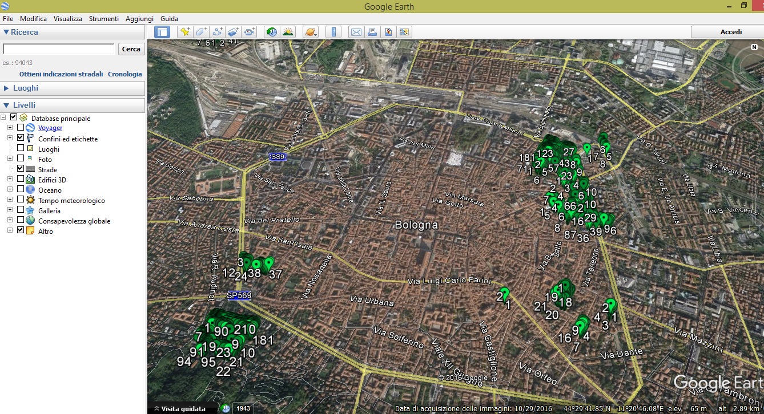The height and width of the screenshot is (414, 764).
Task: Toggle the sidebar visibility toolbar button
Action: 162,32
